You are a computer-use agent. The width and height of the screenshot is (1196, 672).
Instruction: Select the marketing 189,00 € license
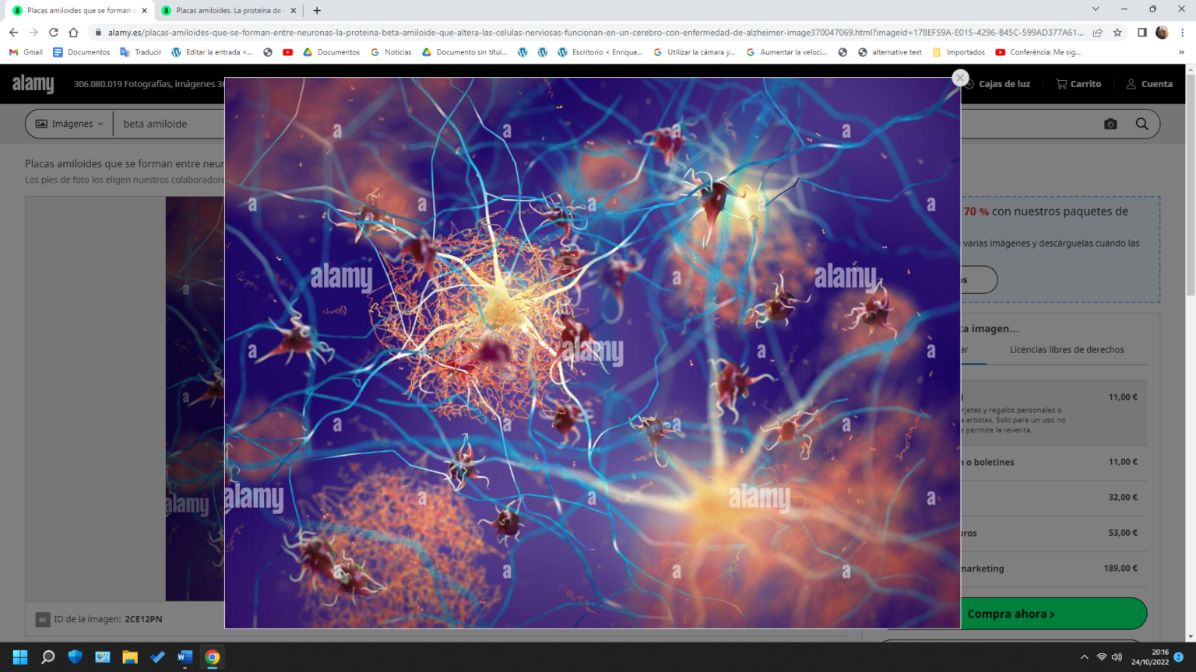[1053, 569]
